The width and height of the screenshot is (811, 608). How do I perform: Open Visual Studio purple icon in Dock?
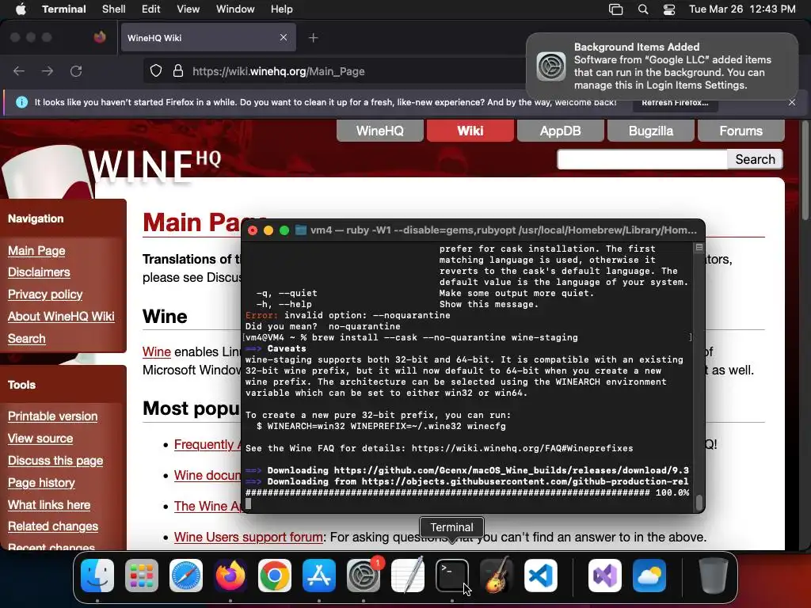tap(605, 576)
